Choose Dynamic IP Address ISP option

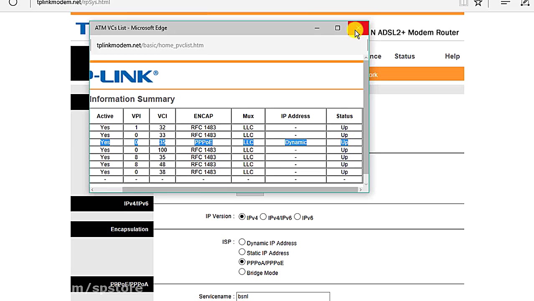[242, 242]
